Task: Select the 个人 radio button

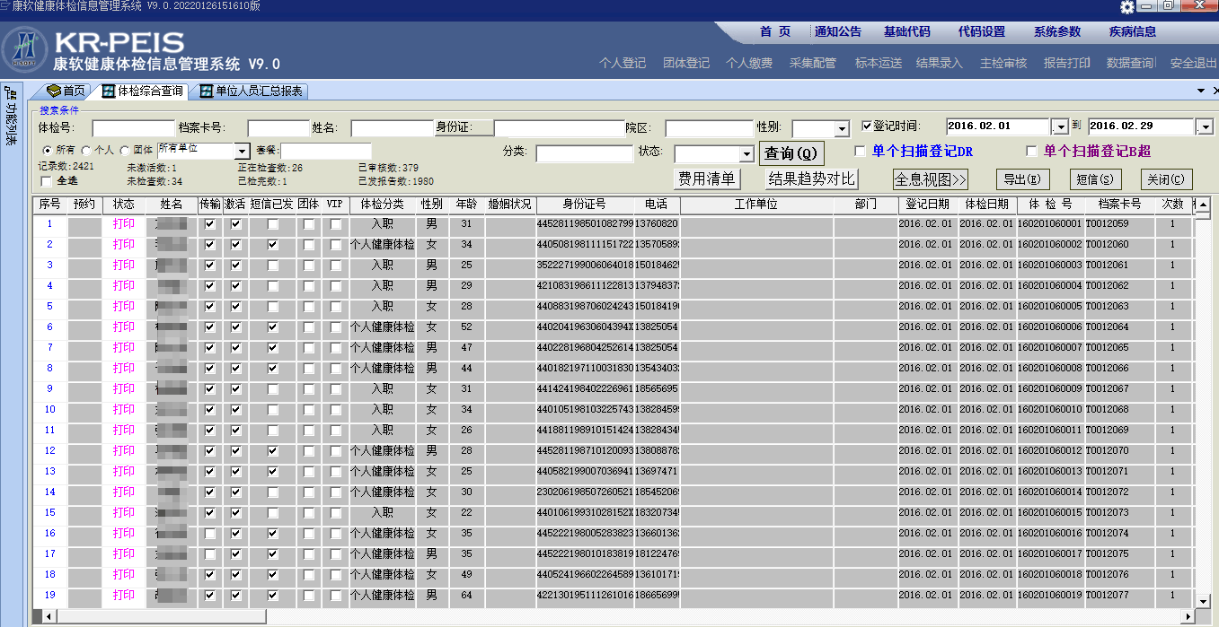Action: pyautogui.click(x=86, y=150)
